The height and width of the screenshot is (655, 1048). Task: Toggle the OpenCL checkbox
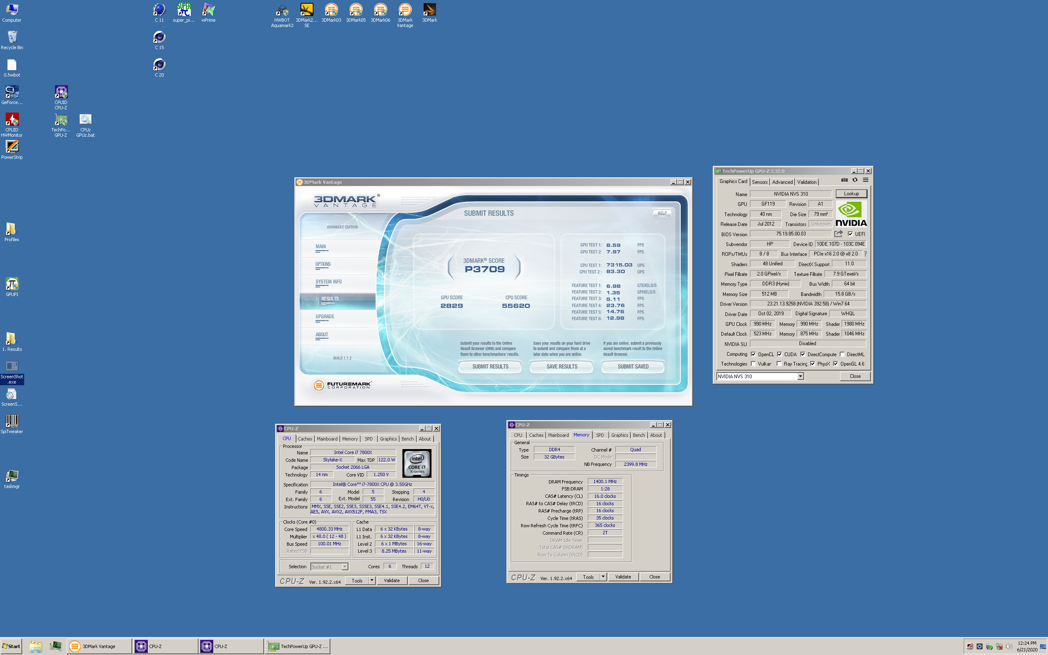coord(753,355)
